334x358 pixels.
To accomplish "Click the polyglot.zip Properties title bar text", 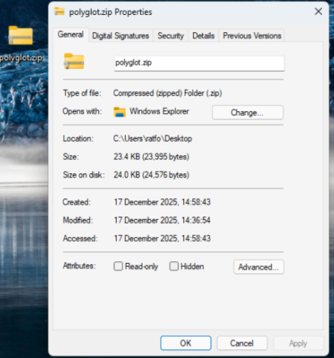I will pos(110,11).
